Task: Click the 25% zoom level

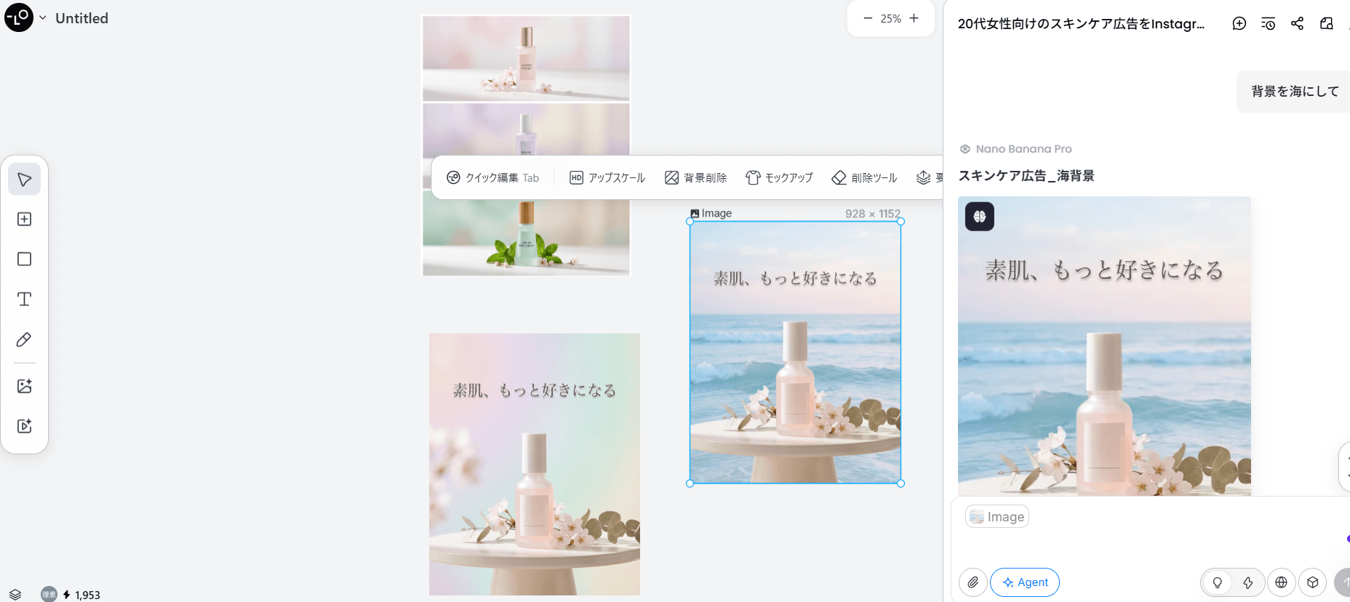Action: 890,19
